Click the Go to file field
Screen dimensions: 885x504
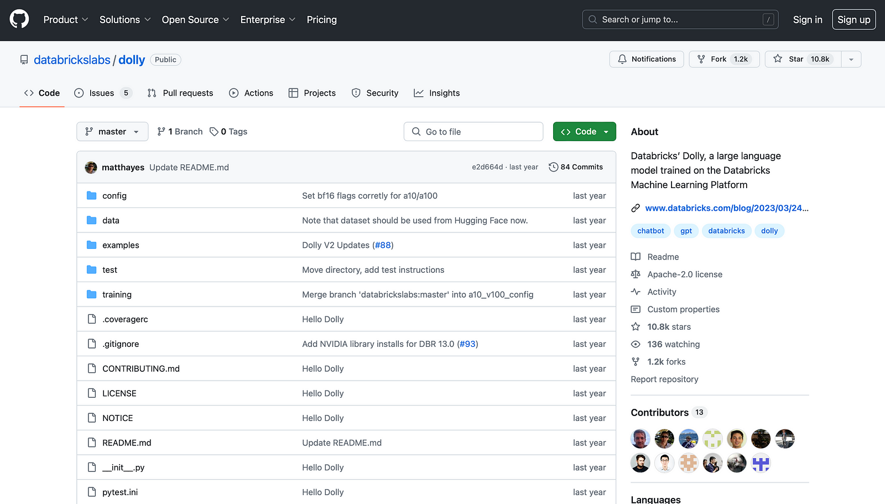[473, 132]
